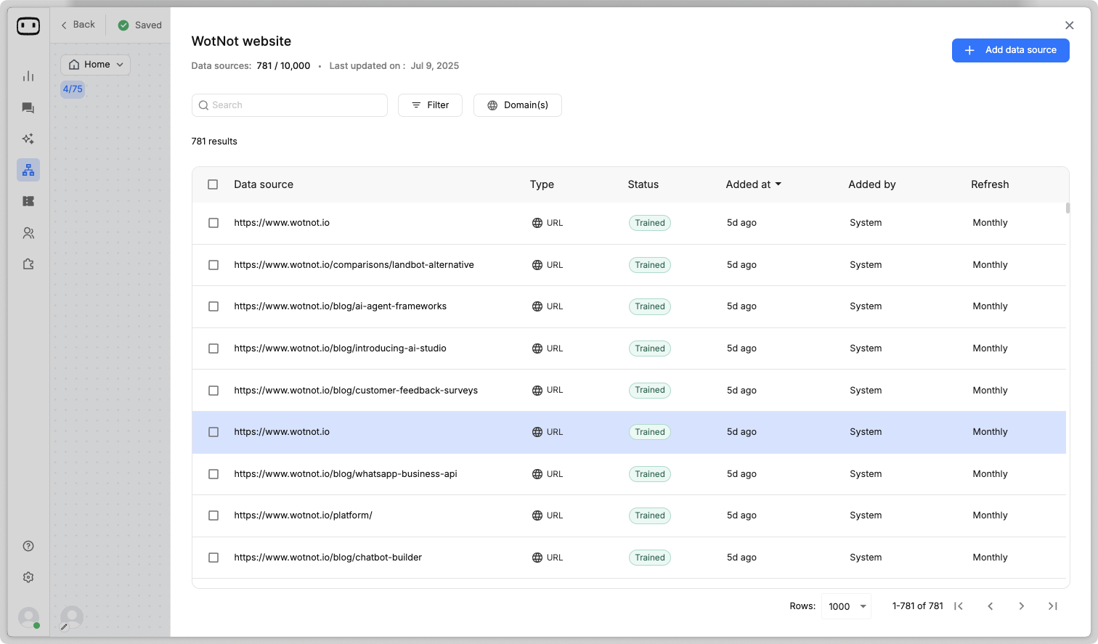Check the chatbot-builder row checkbox
Viewport: 1098px width, 644px height.
click(213, 558)
